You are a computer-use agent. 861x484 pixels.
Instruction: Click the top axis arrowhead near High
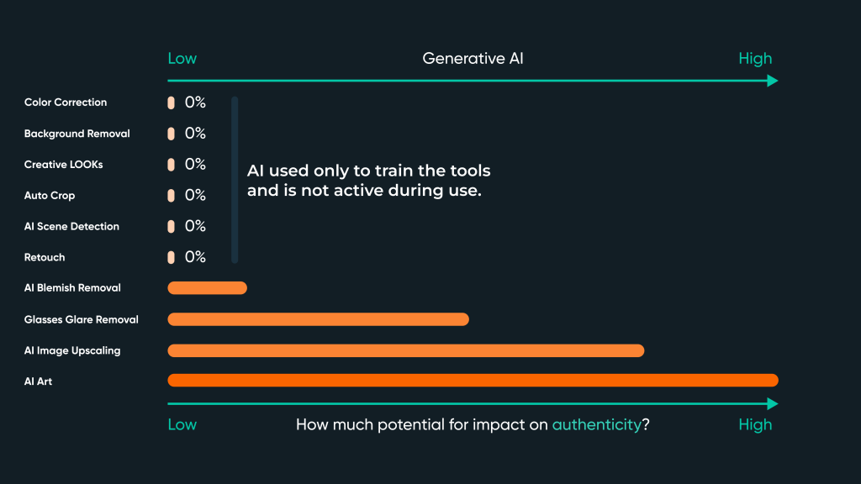pyautogui.click(x=773, y=81)
